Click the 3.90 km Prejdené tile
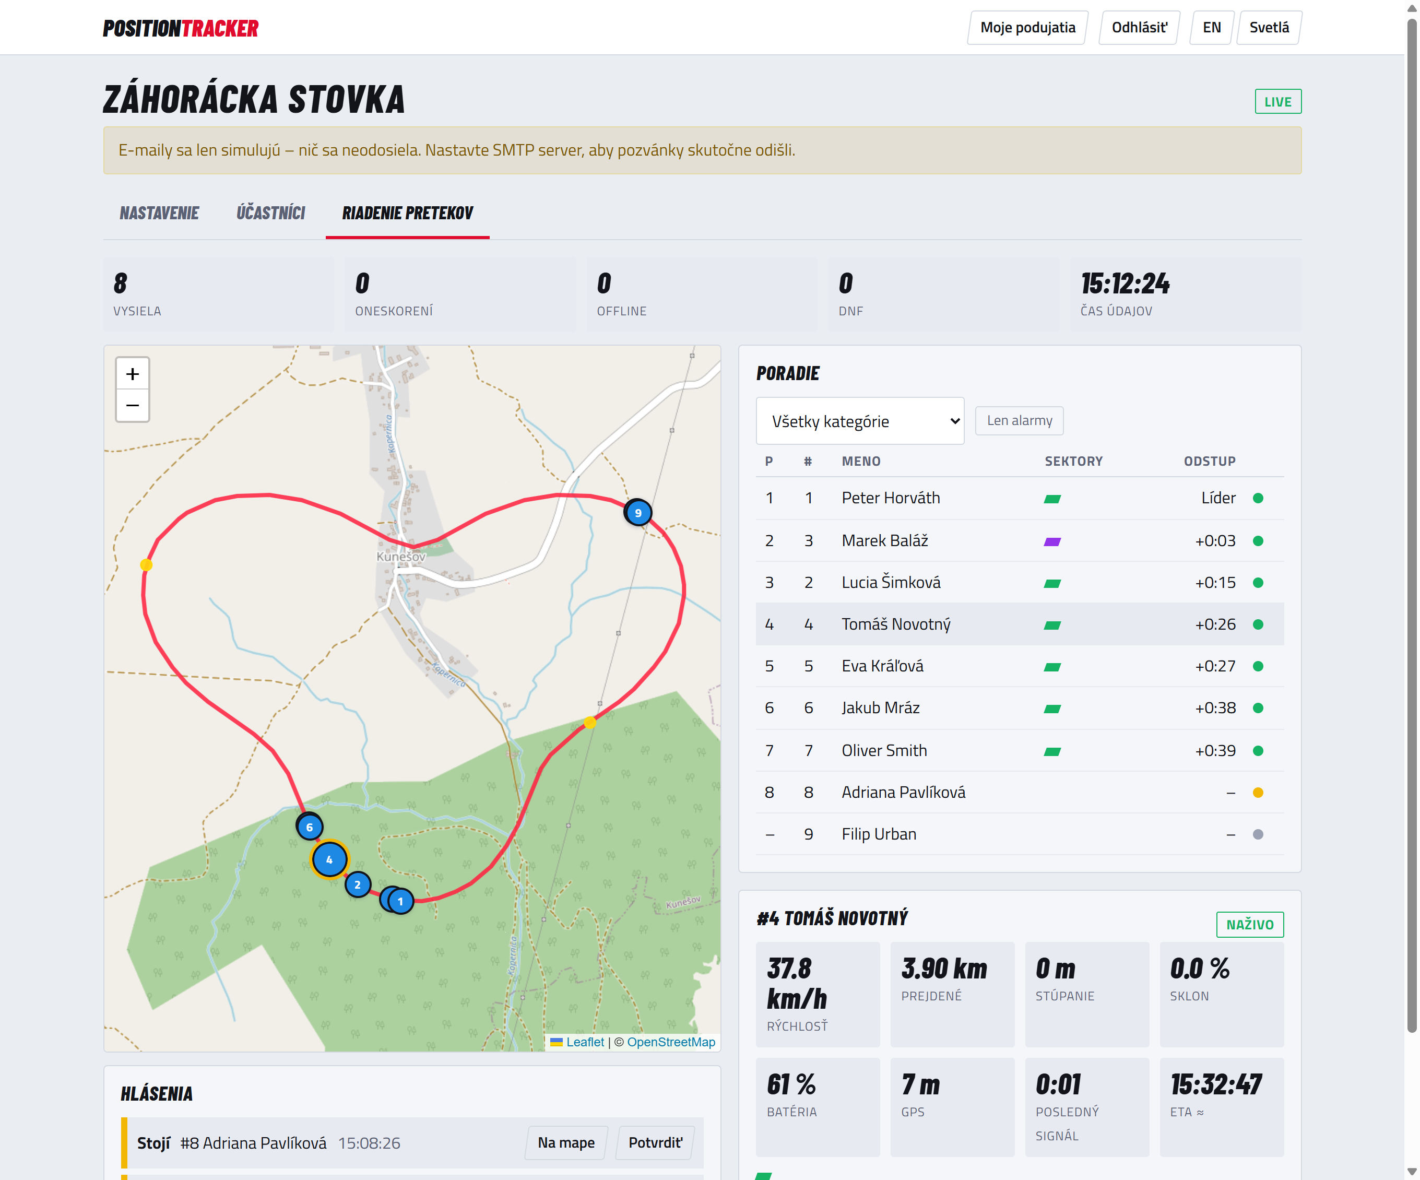The image size is (1420, 1180). tap(952, 995)
